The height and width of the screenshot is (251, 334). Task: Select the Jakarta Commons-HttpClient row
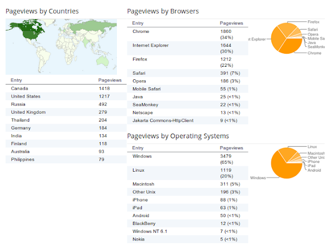pyautogui.click(x=188, y=121)
